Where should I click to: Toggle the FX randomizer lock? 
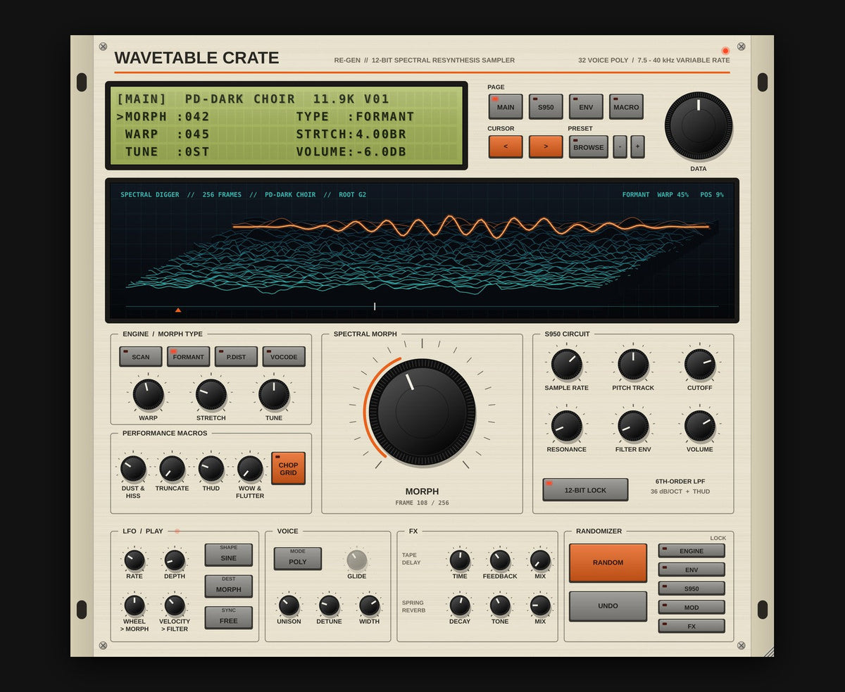tap(691, 626)
